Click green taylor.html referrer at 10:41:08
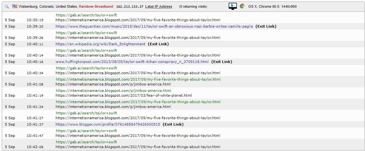The height and width of the screenshot is (151, 365). [138, 79]
